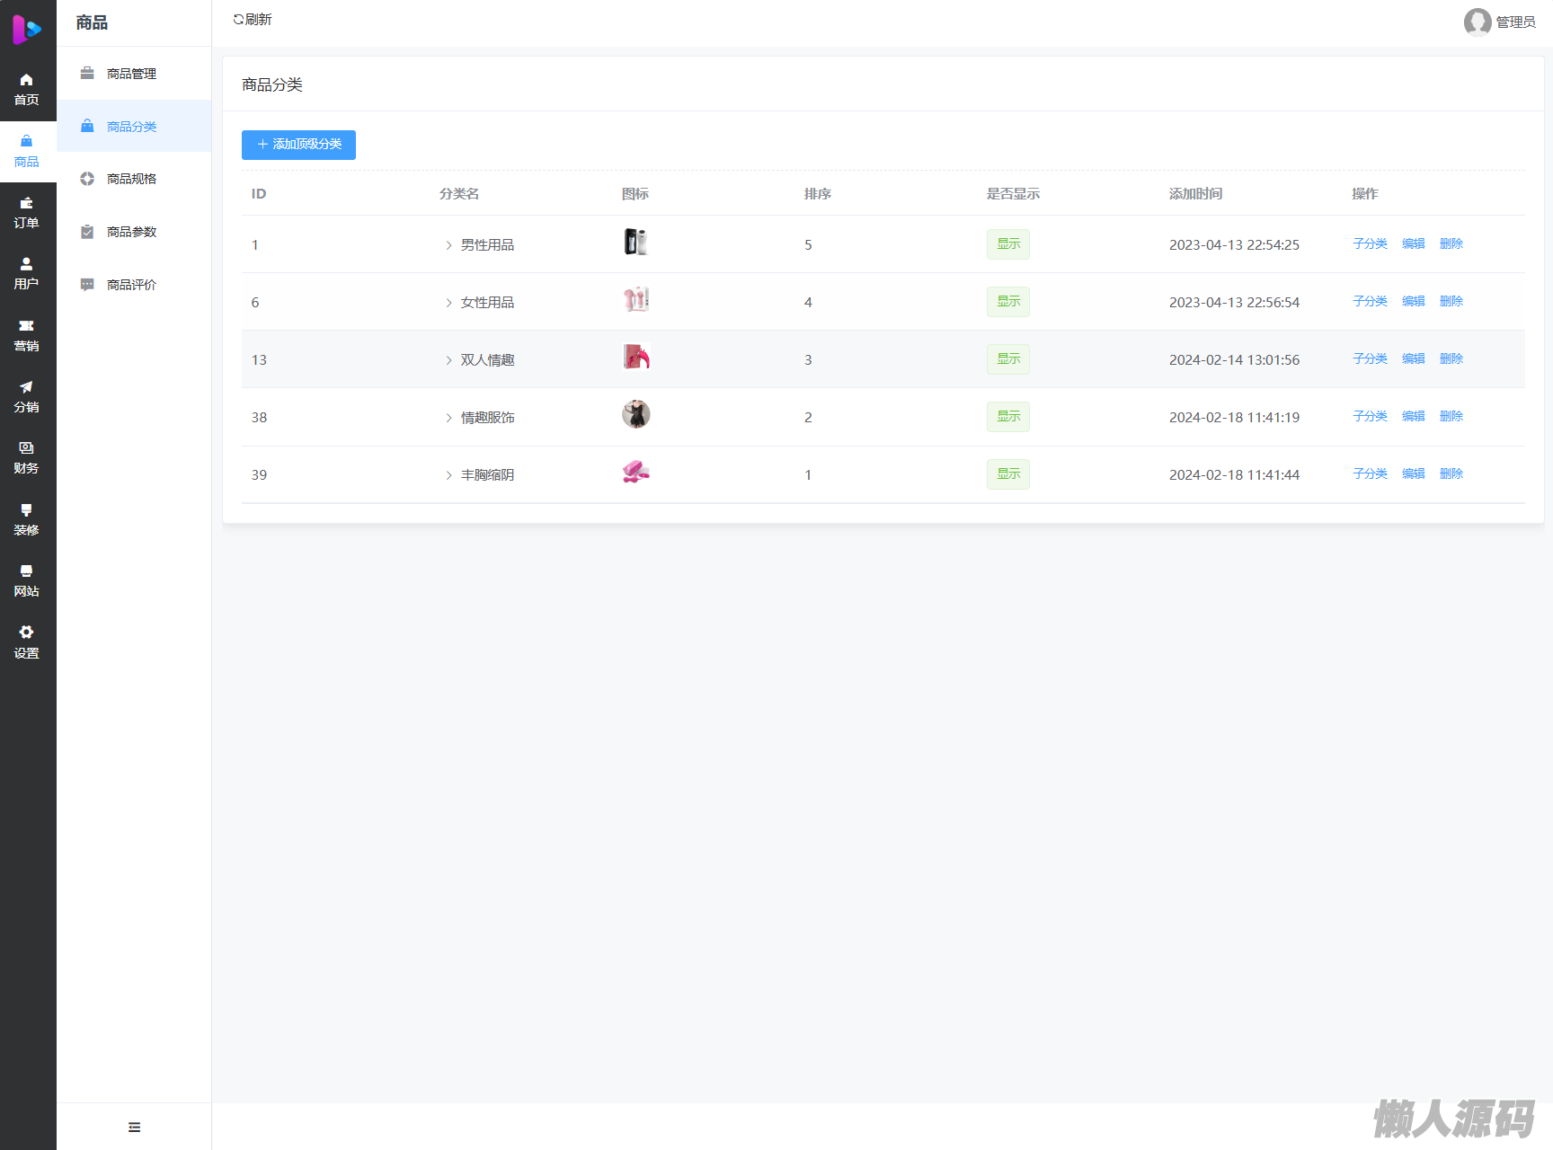
Task: Click the app logo icon
Action: tap(27, 30)
